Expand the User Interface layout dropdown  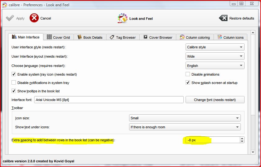coord(215,56)
